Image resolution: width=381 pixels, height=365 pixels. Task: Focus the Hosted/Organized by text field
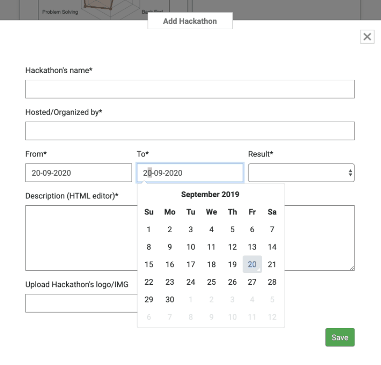point(190,131)
